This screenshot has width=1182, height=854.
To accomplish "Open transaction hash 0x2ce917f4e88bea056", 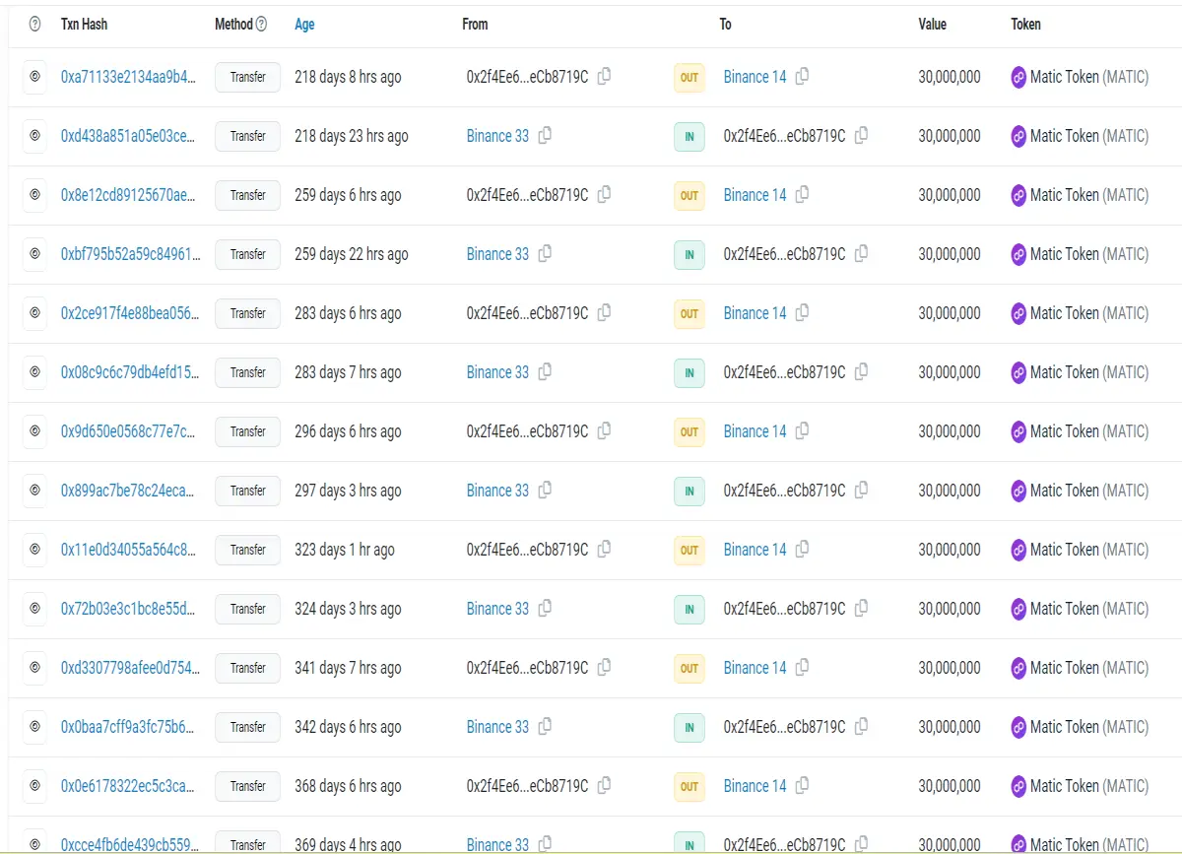I will click(131, 313).
